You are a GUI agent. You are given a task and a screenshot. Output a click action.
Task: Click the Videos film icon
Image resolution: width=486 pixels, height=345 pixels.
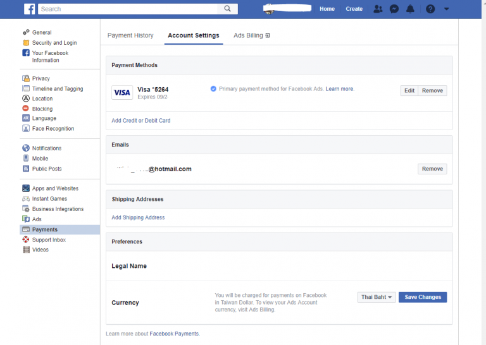pyautogui.click(x=27, y=250)
